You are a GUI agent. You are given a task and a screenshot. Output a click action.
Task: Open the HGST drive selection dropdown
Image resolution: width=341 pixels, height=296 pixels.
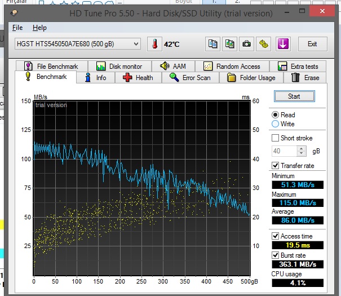[x=78, y=44]
